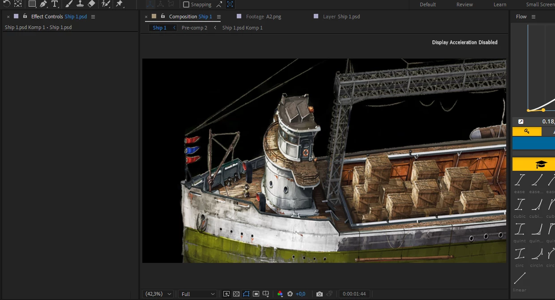Edit the Flow curve value field 0.18
This screenshot has height=300, width=555.
click(548, 122)
